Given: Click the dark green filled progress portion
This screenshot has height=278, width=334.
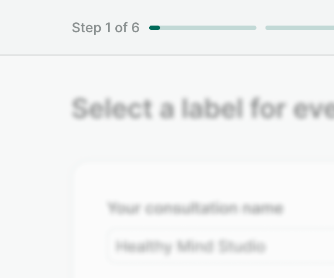Looking at the screenshot, I should 155,28.
